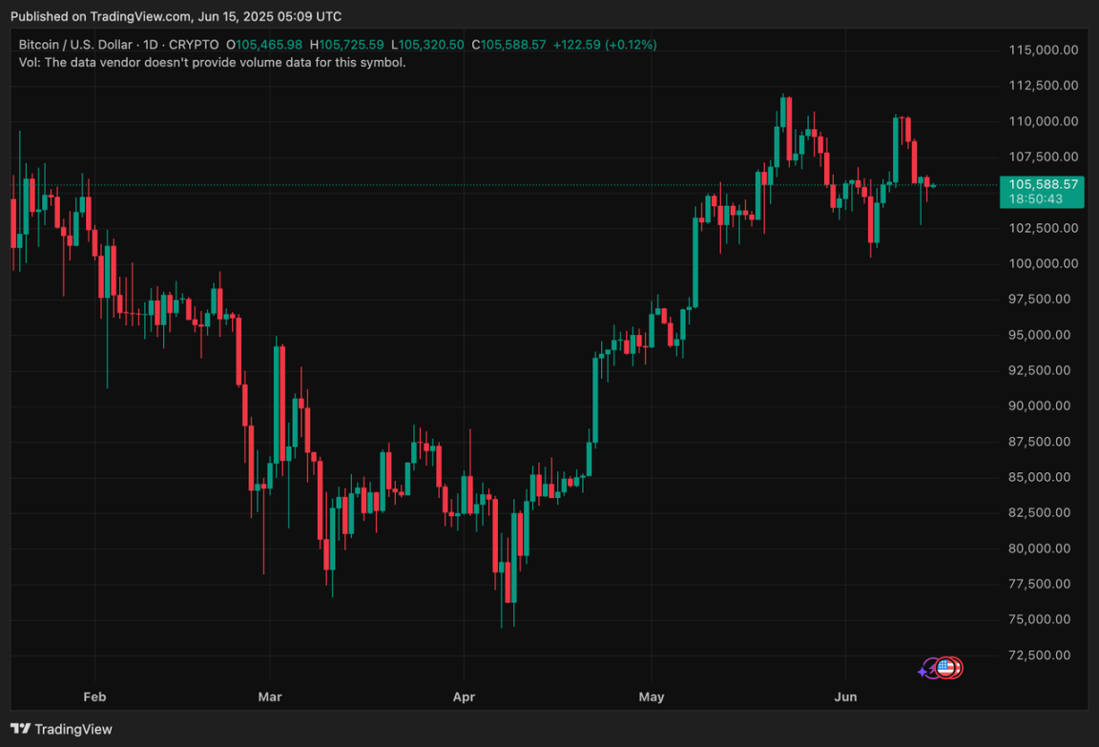Click the TradingView logo icon

(20, 729)
